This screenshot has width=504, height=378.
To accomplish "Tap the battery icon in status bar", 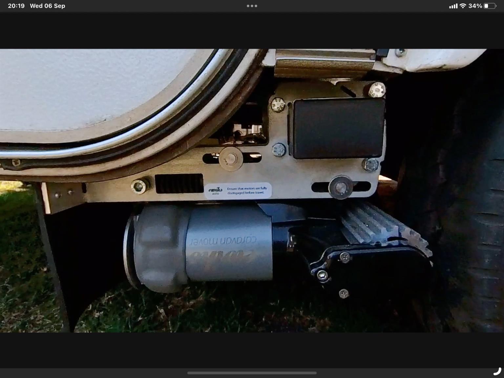I will tap(490, 6).
